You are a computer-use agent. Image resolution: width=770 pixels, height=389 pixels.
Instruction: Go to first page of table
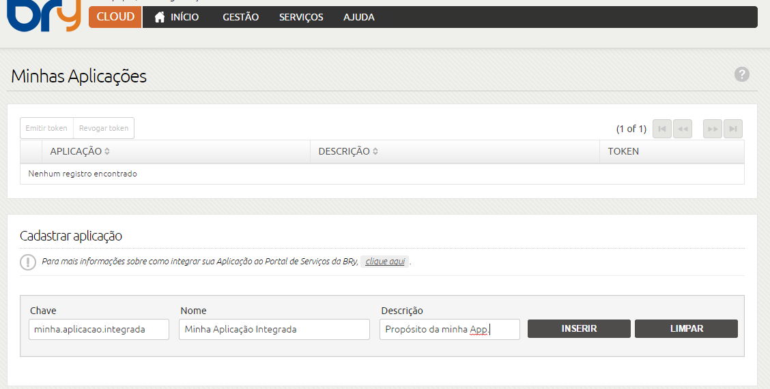[x=662, y=129]
